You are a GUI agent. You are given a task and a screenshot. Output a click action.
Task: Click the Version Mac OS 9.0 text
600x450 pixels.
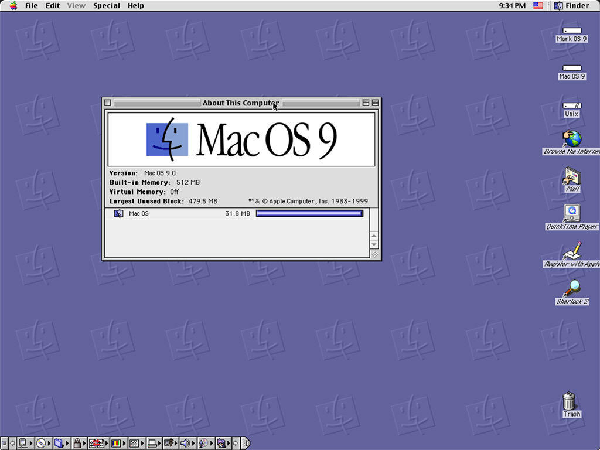coord(142,173)
